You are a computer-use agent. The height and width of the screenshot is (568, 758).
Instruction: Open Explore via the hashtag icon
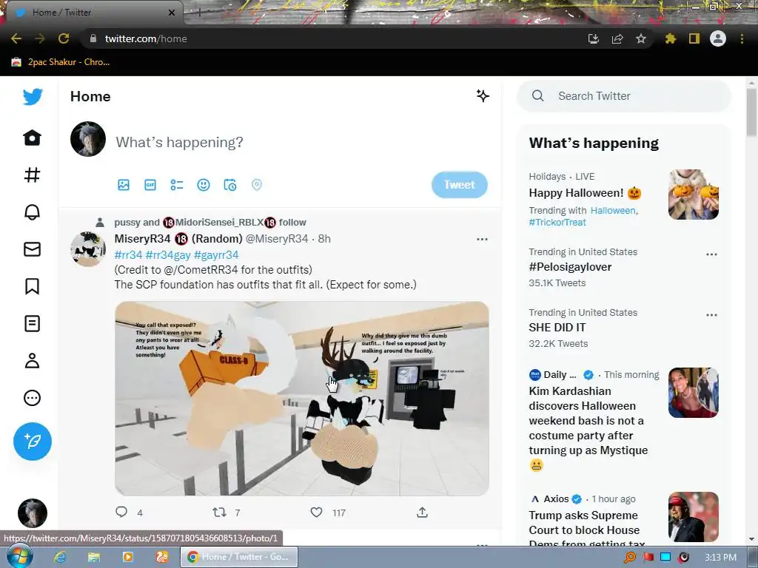(x=33, y=175)
